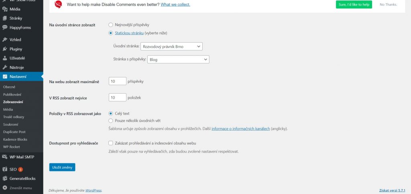Image resolution: width=411 pixels, height=194 pixels.
Task: Go to the Publikování submenu item
Action: 12,94
